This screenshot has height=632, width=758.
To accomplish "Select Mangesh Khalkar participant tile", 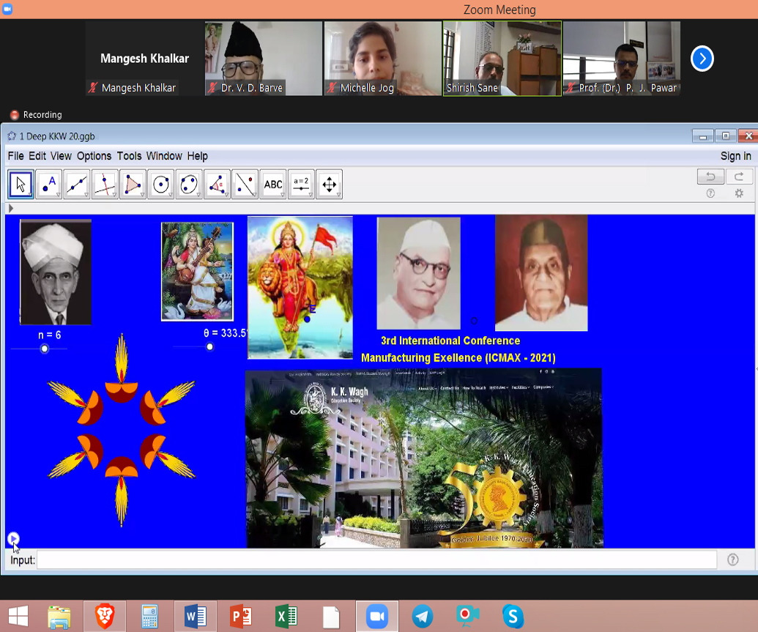I will (144, 59).
